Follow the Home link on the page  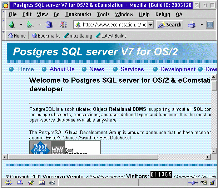[26, 69]
